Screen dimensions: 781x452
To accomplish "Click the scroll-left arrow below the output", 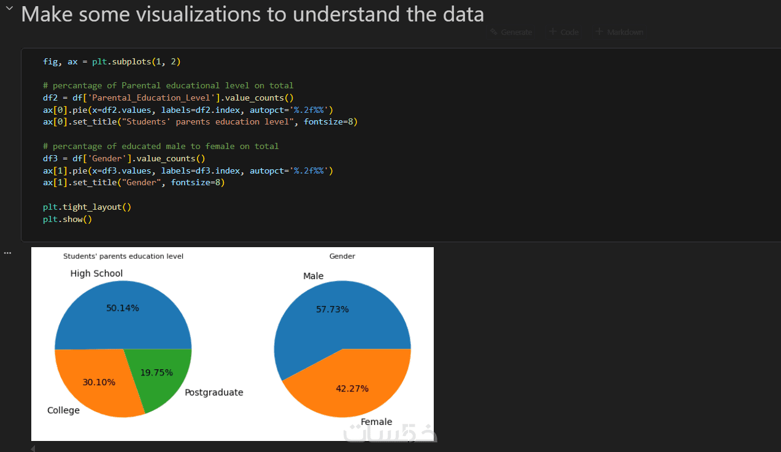I will click(x=33, y=448).
